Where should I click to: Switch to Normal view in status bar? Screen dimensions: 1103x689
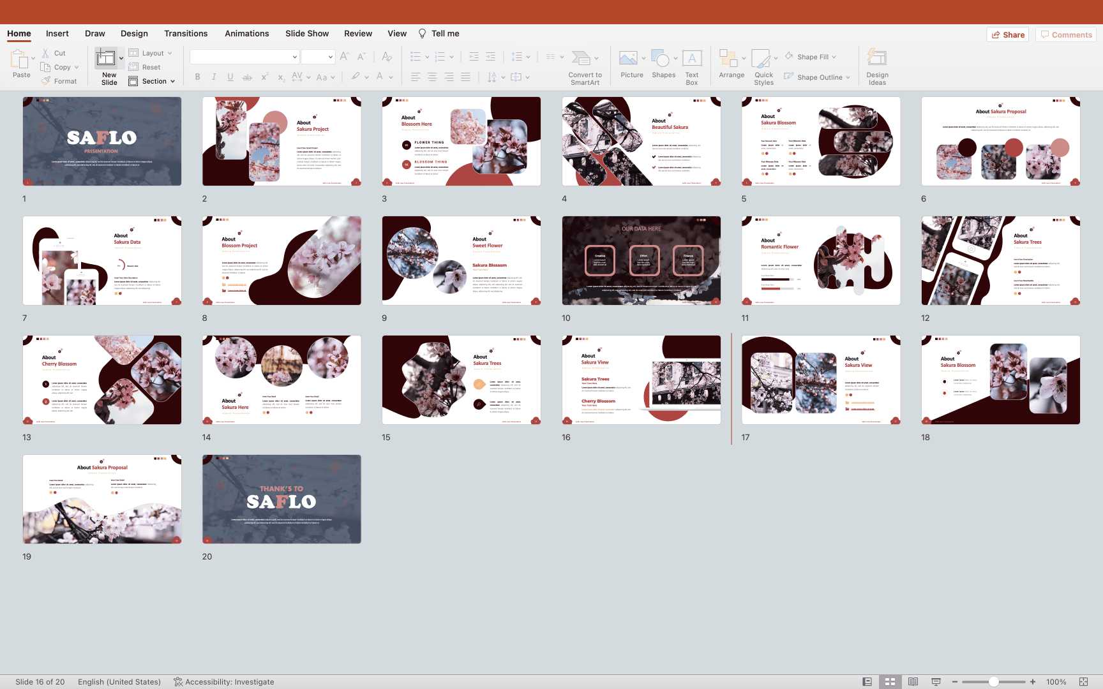(x=867, y=681)
